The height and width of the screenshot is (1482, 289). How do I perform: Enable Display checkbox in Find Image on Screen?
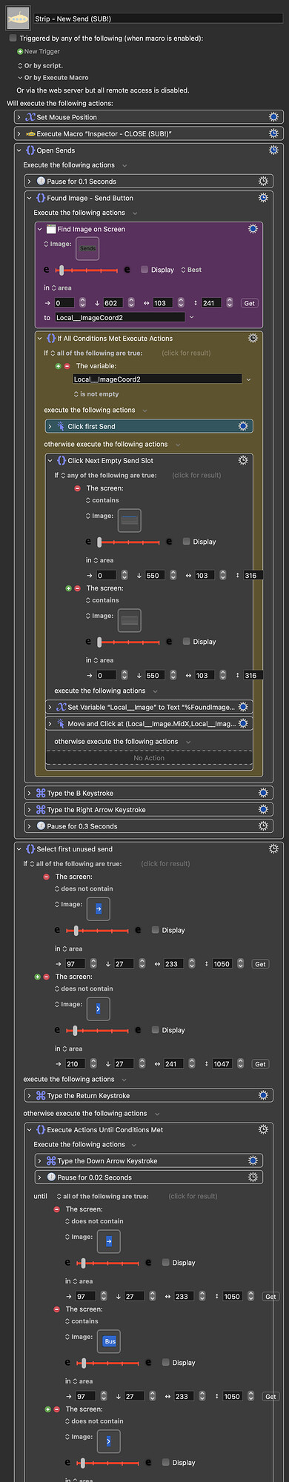click(144, 270)
